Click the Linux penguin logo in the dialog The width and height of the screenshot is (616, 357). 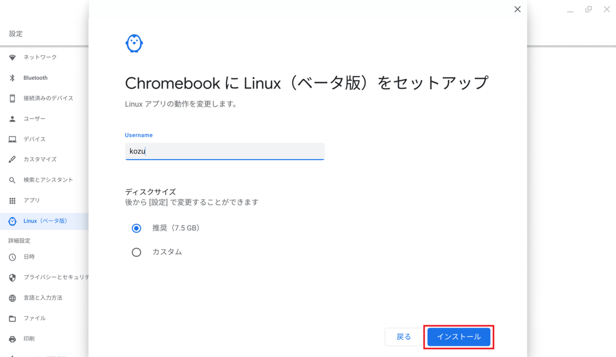tap(133, 43)
